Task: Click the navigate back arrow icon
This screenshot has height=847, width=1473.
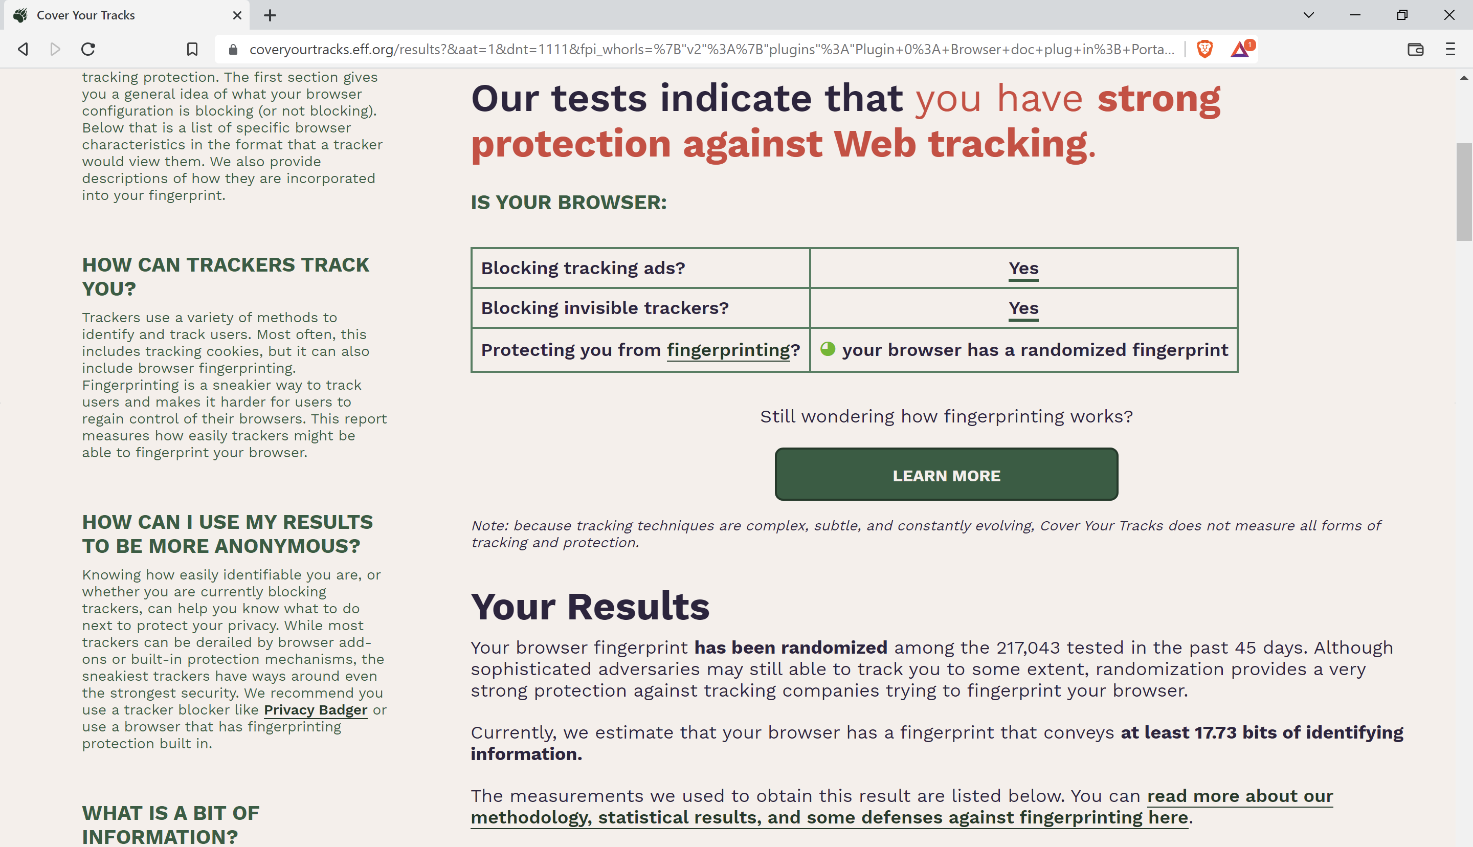Action: (21, 49)
